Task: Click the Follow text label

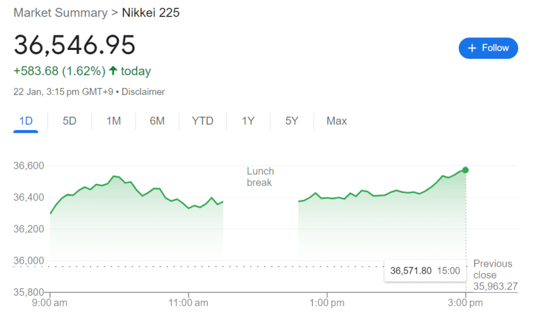Action: pos(496,48)
